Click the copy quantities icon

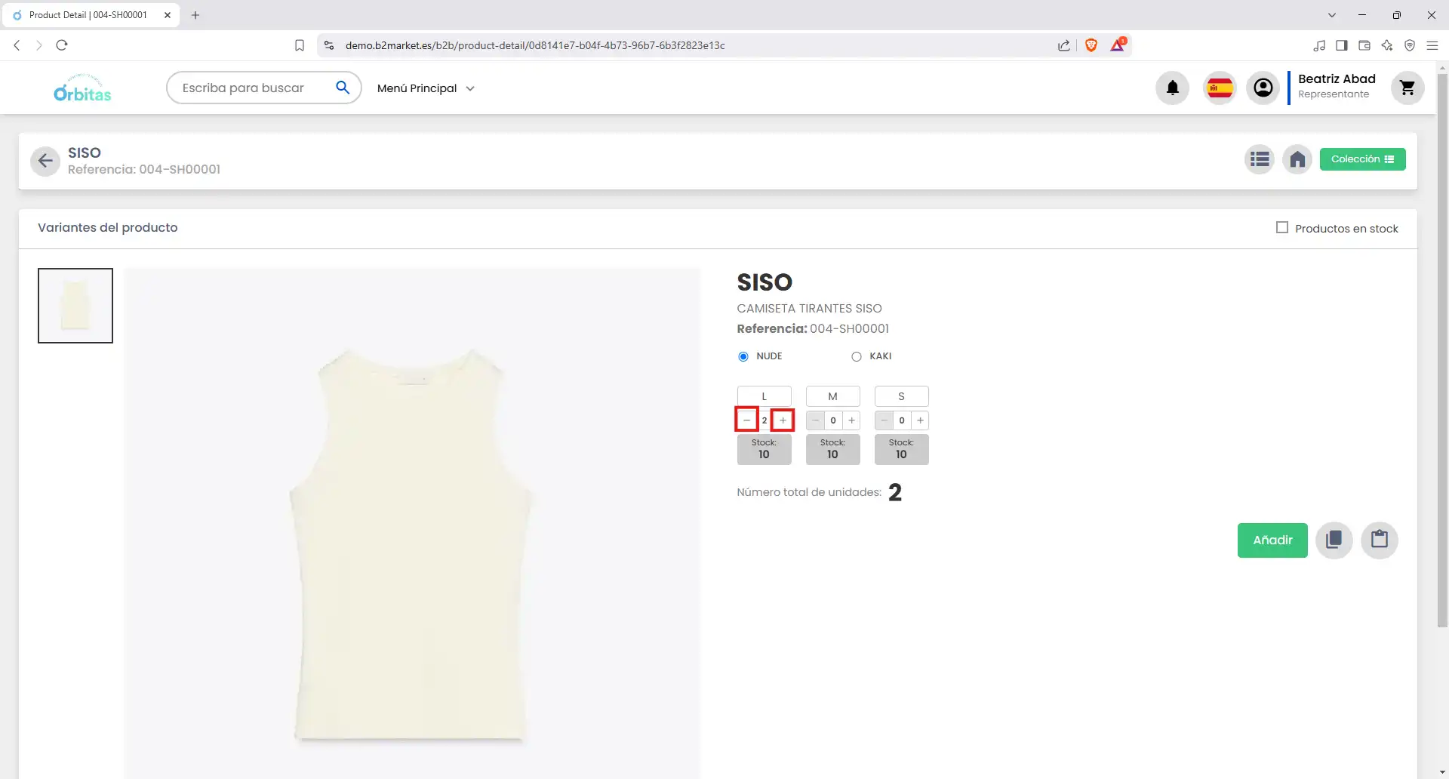coord(1334,540)
